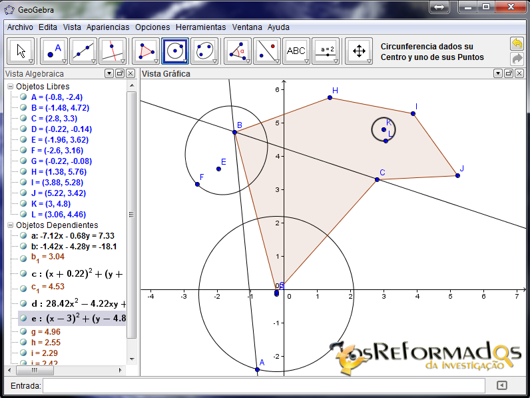Toggle visibility of point A in algebra list
This screenshot has width=530, height=398.
pyautogui.click(x=23, y=97)
